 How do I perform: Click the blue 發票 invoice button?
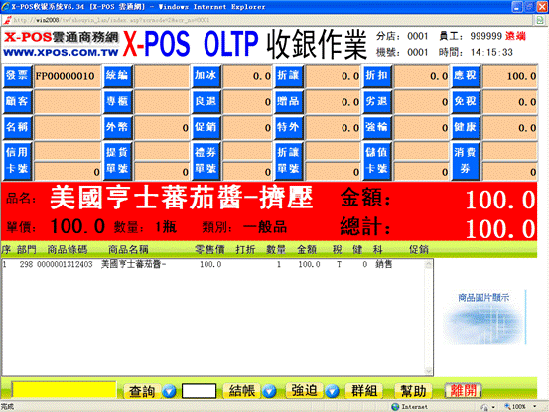click(x=18, y=76)
